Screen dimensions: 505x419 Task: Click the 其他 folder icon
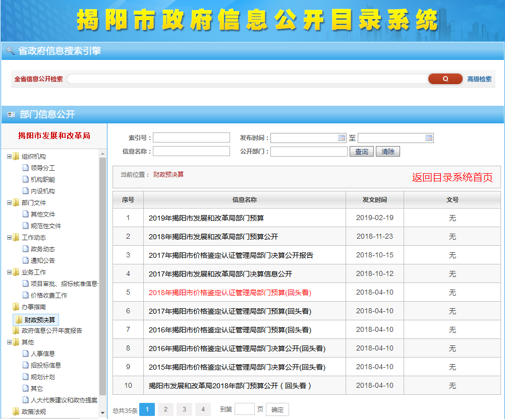click(x=16, y=342)
